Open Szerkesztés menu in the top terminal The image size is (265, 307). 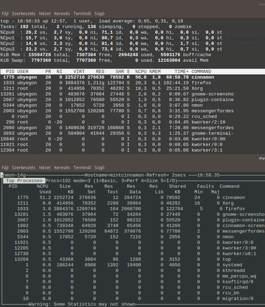(24, 13)
